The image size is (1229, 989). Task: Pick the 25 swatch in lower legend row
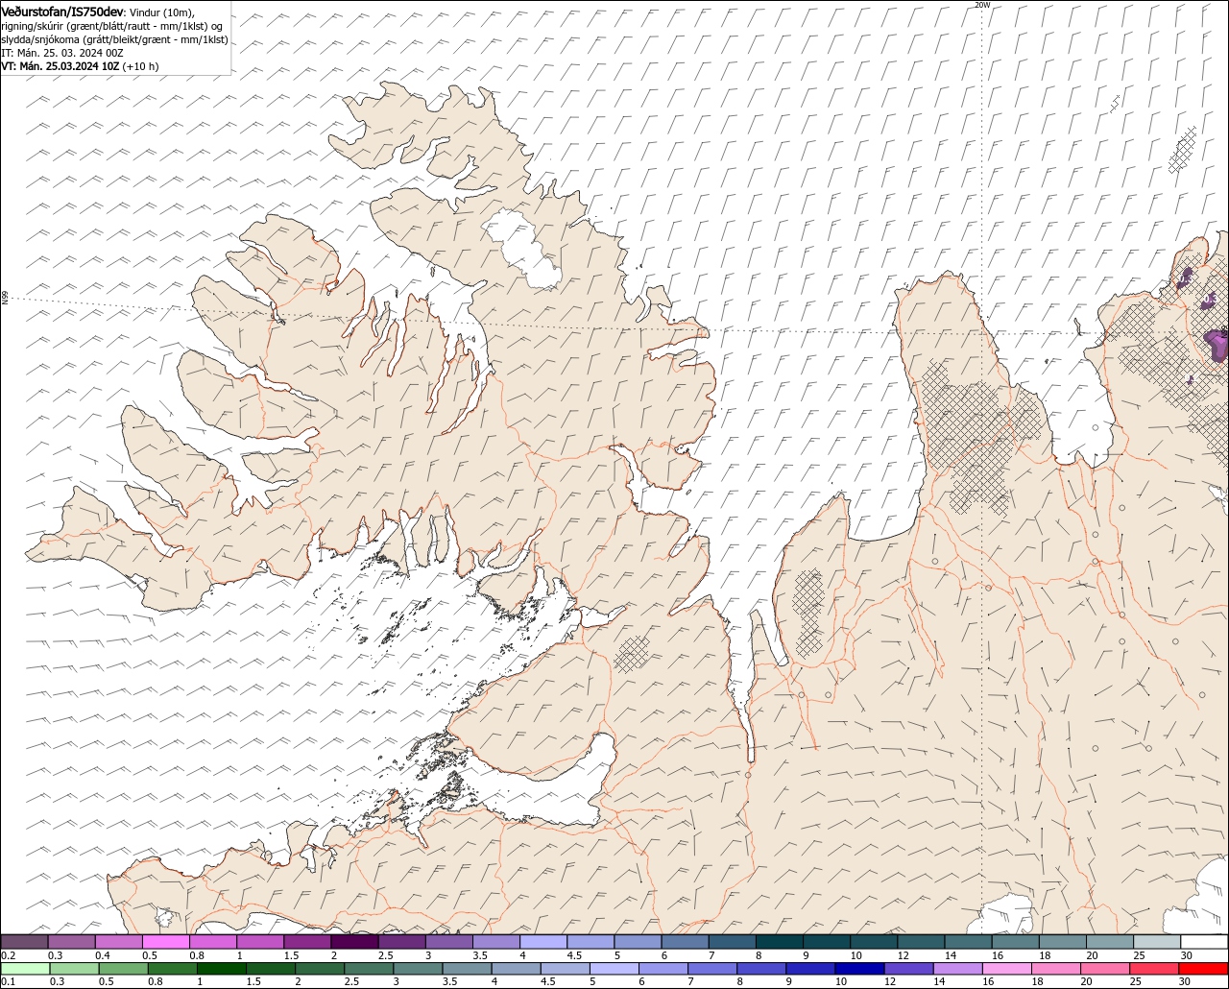[1154, 969]
